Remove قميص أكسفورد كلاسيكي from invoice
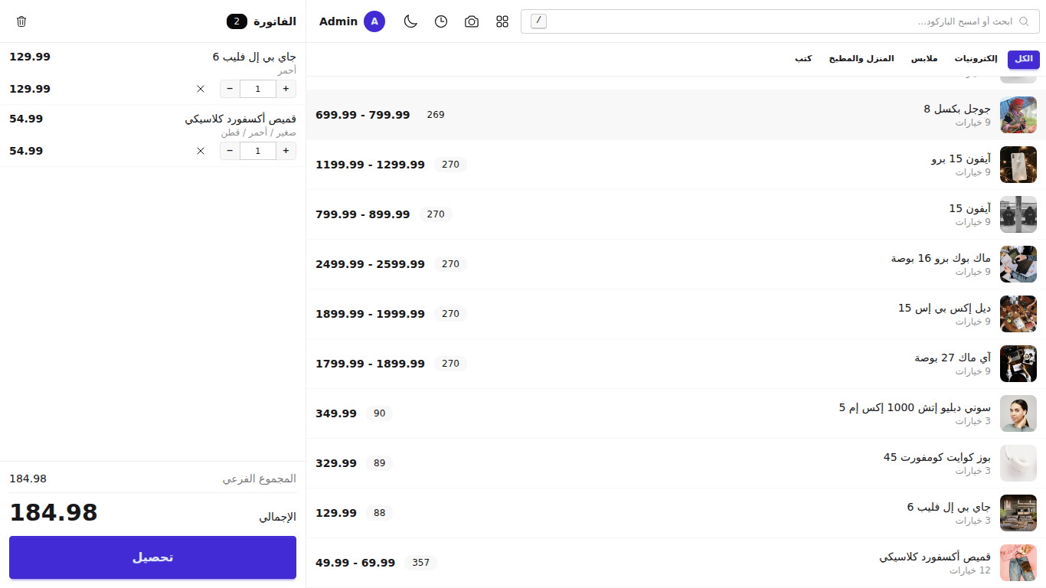Viewport: 1046px width, 588px height. coord(201,151)
